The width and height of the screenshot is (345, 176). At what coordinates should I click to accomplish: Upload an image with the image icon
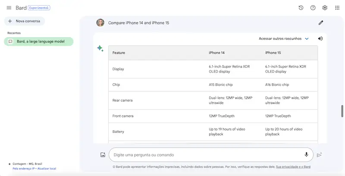[x=103, y=155]
